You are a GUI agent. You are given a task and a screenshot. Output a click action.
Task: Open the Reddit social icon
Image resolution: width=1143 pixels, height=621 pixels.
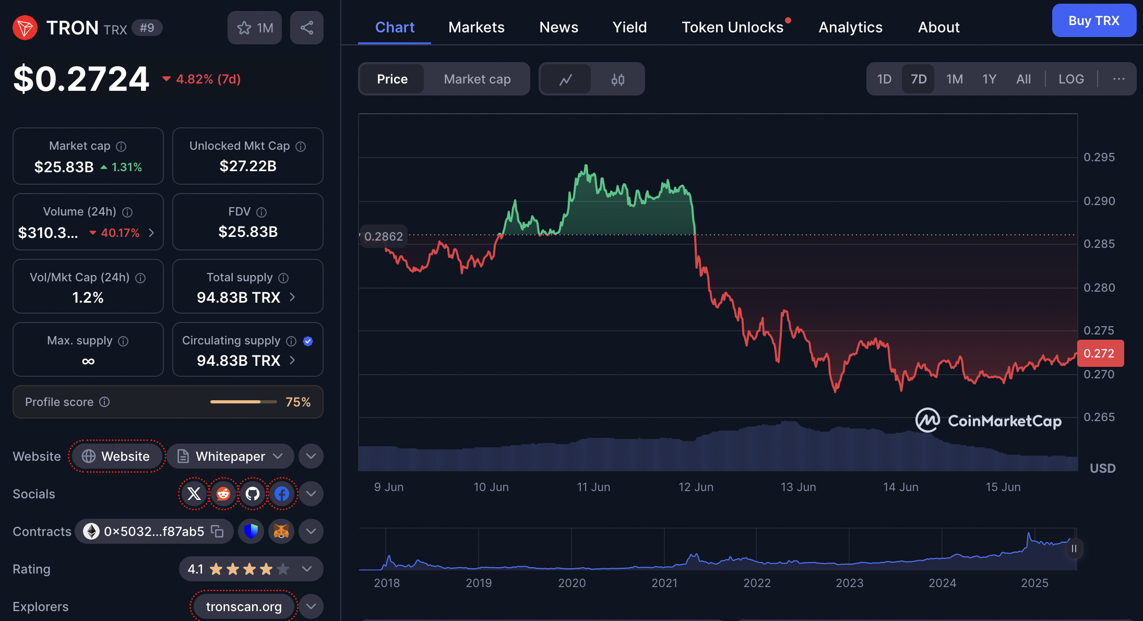(x=223, y=494)
